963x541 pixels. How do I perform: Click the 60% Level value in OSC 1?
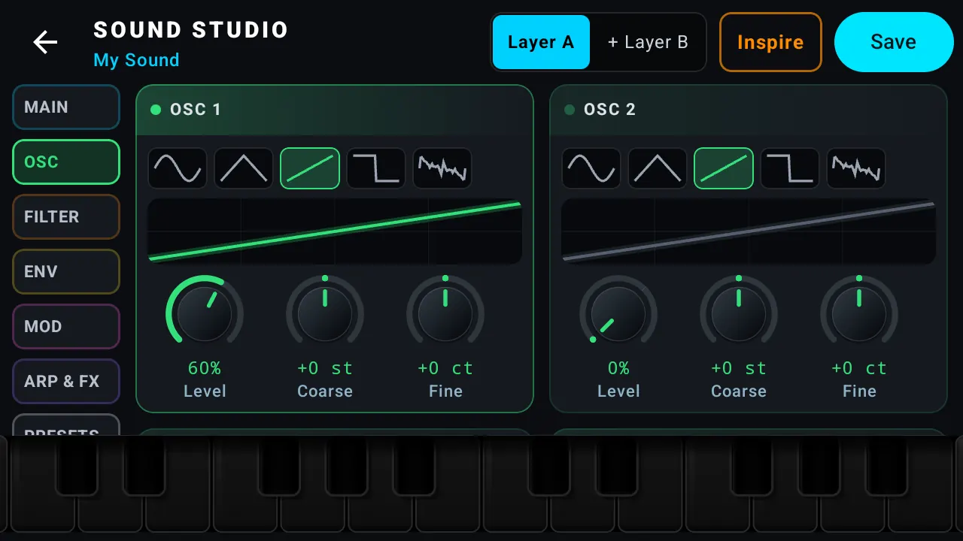(205, 368)
